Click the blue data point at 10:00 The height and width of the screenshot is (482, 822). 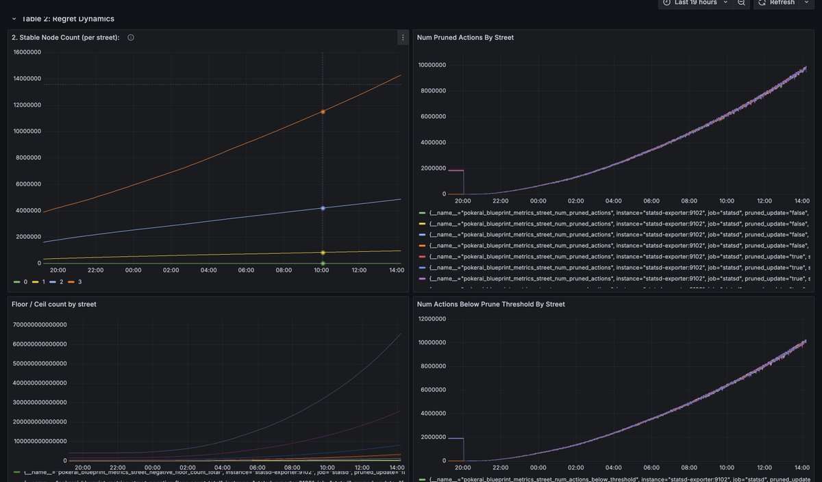pyautogui.click(x=323, y=208)
